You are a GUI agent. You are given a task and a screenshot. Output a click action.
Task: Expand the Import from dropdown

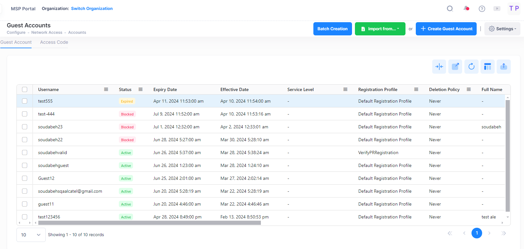[380, 29]
